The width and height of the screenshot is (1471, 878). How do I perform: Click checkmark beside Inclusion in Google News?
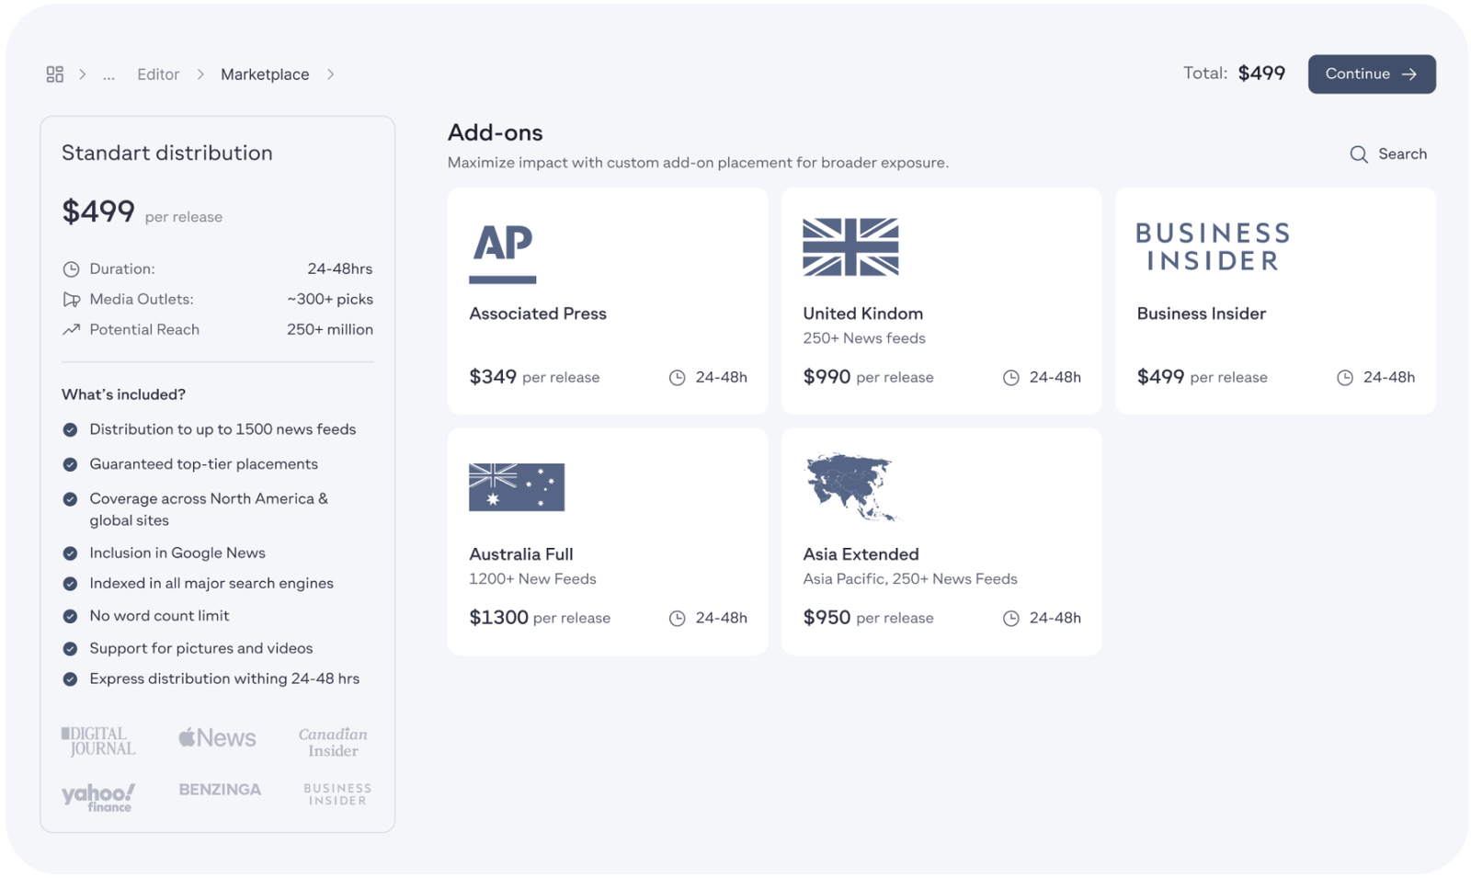[x=70, y=553]
